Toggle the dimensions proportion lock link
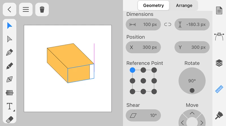The height and width of the screenshot is (126, 226). pos(168,24)
